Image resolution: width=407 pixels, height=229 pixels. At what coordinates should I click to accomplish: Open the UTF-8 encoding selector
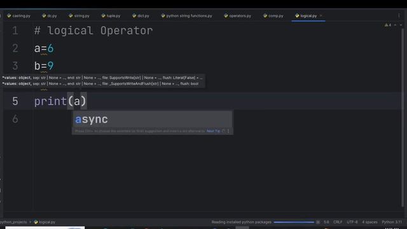pos(352,222)
